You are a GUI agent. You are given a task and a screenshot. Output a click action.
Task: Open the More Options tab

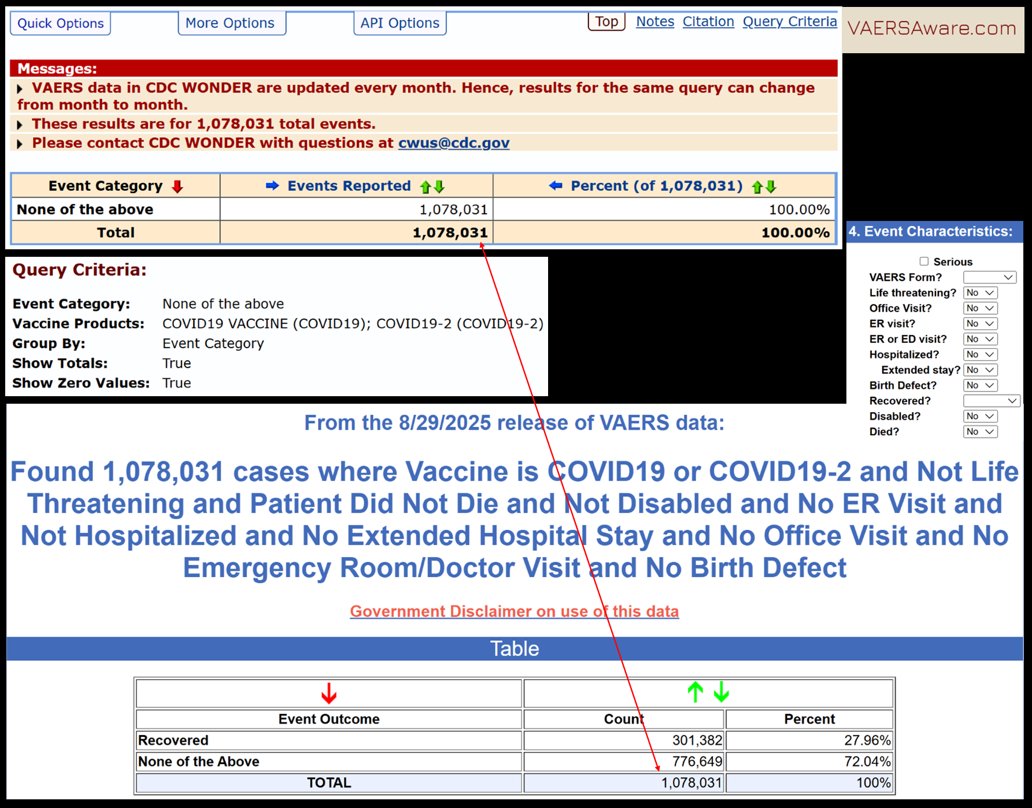pos(232,23)
